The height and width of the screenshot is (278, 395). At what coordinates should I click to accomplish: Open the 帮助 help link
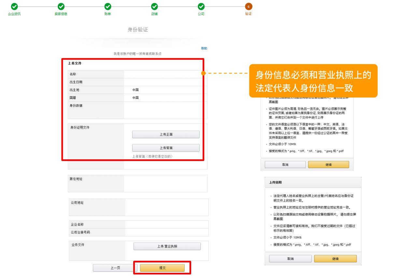point(204,48)
